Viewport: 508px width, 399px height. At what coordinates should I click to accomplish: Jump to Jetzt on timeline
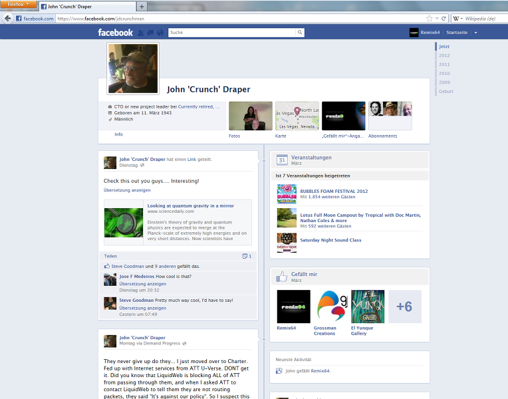click(444, 47)
